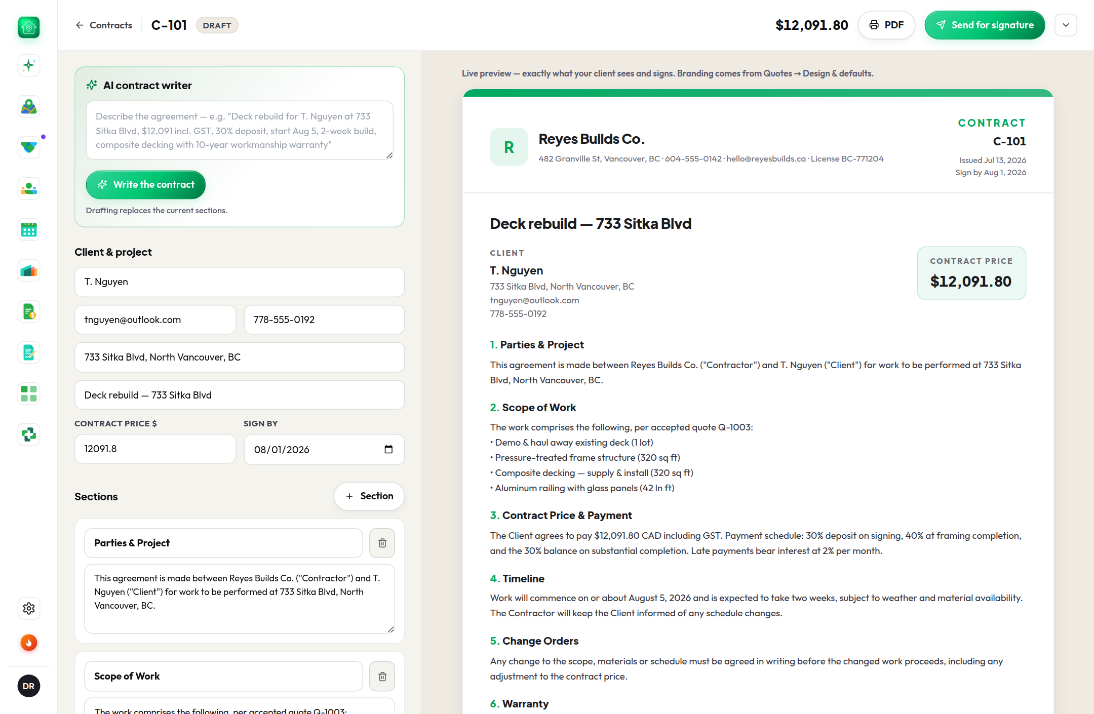Edit Parties & Project section body text
This screenshot has width=1094, height=714.
240,599
